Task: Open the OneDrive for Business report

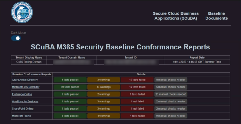Action: pyautogui.click(x=25, y=101)
